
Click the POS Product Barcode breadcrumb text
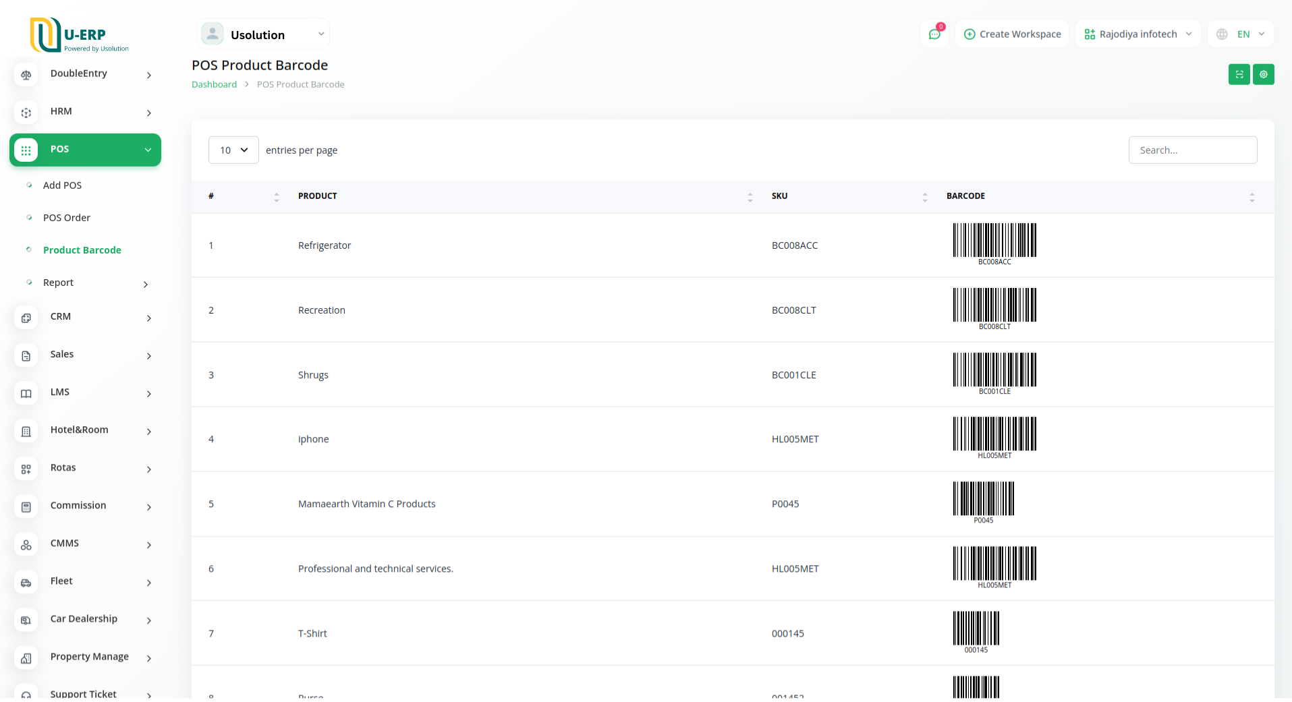pyautogui.click(x=301, y=84)
